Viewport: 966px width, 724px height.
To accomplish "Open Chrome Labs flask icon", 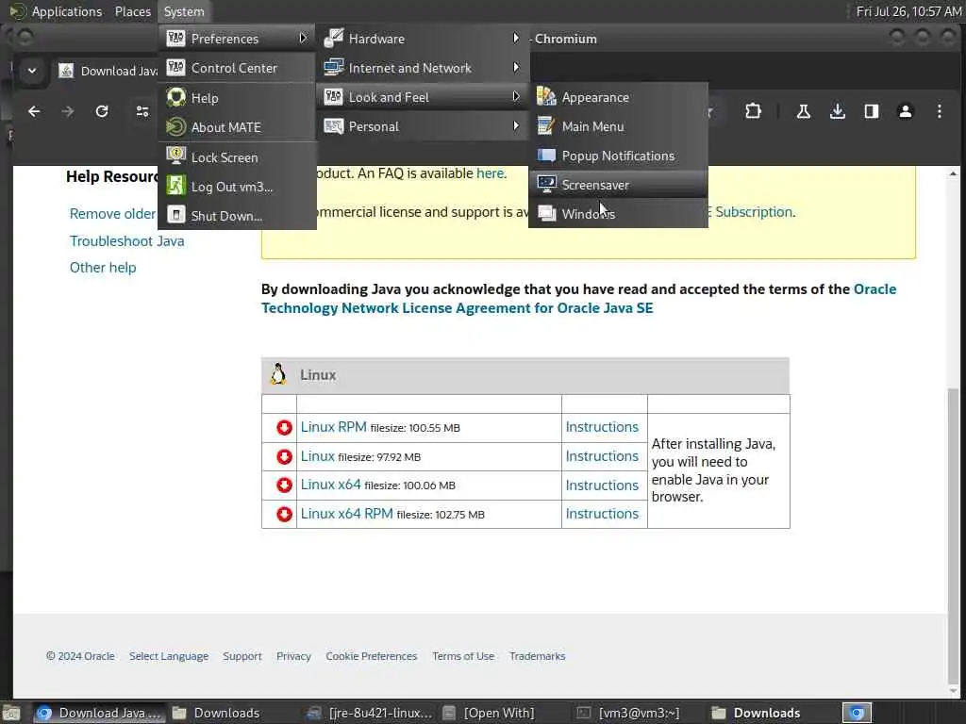I will (x=804, y=111).
